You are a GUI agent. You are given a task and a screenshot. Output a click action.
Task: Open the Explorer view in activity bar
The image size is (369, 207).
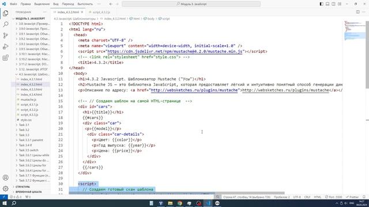(x=6, y=13)
